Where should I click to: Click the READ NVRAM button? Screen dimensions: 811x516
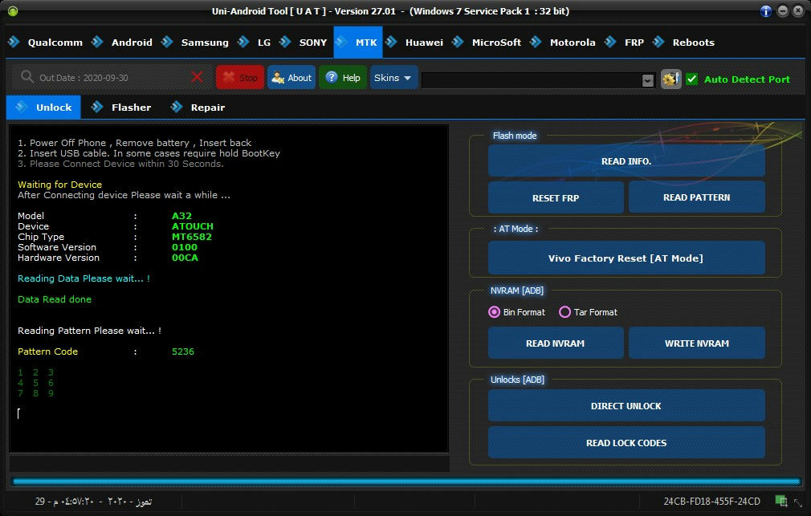click(x=556, y=343)
